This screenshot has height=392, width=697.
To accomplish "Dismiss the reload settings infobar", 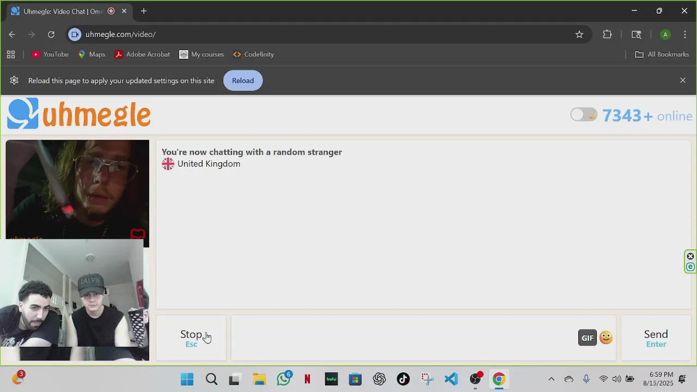I will (x=683, y=81).
